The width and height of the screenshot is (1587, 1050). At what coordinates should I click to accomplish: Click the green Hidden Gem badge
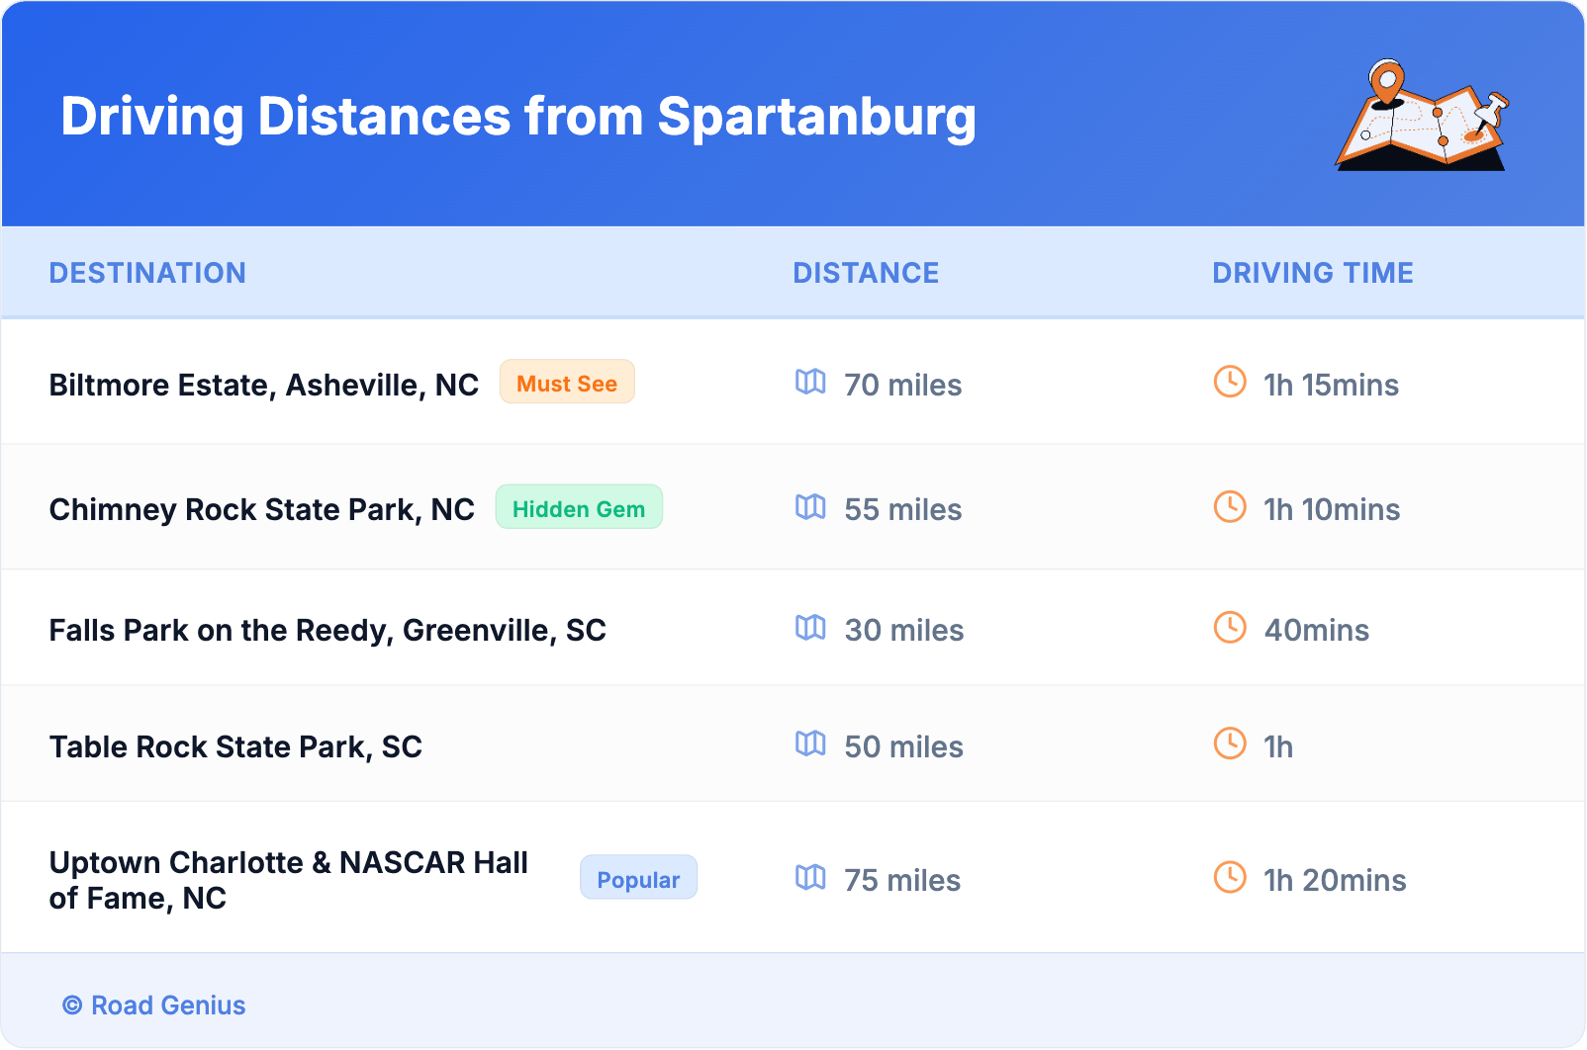[x=579, y=508]
